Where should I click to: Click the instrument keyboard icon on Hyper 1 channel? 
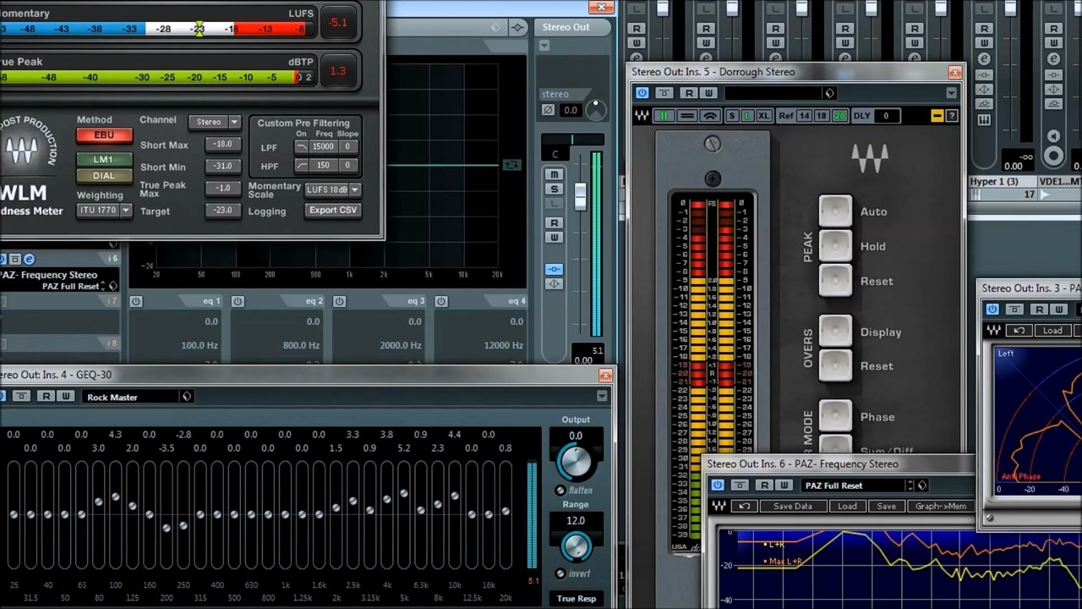point(984,120)
